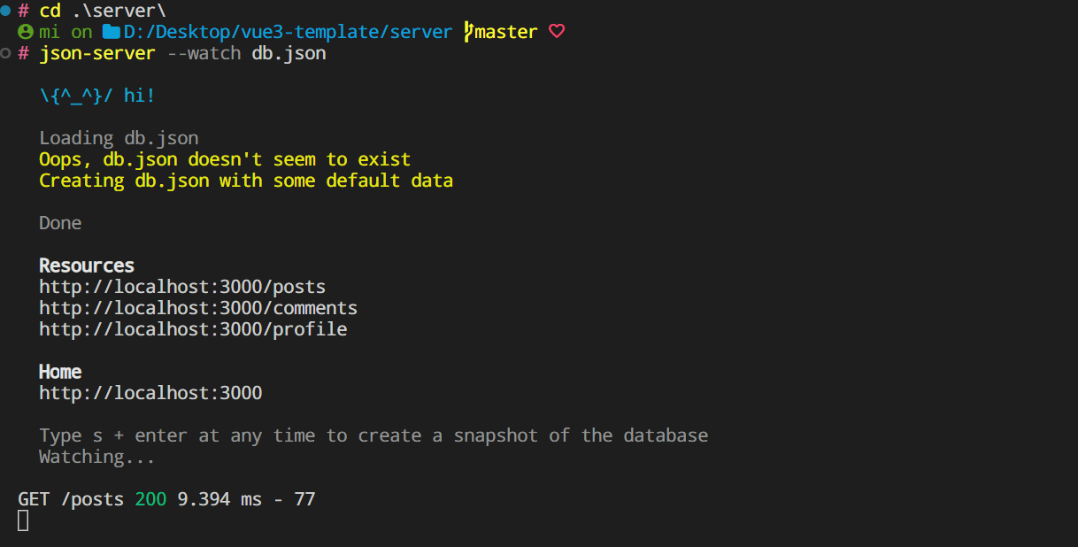Click the yellow git branch icon
This screenshot has width=1078, height=547.
pos(468,32)
